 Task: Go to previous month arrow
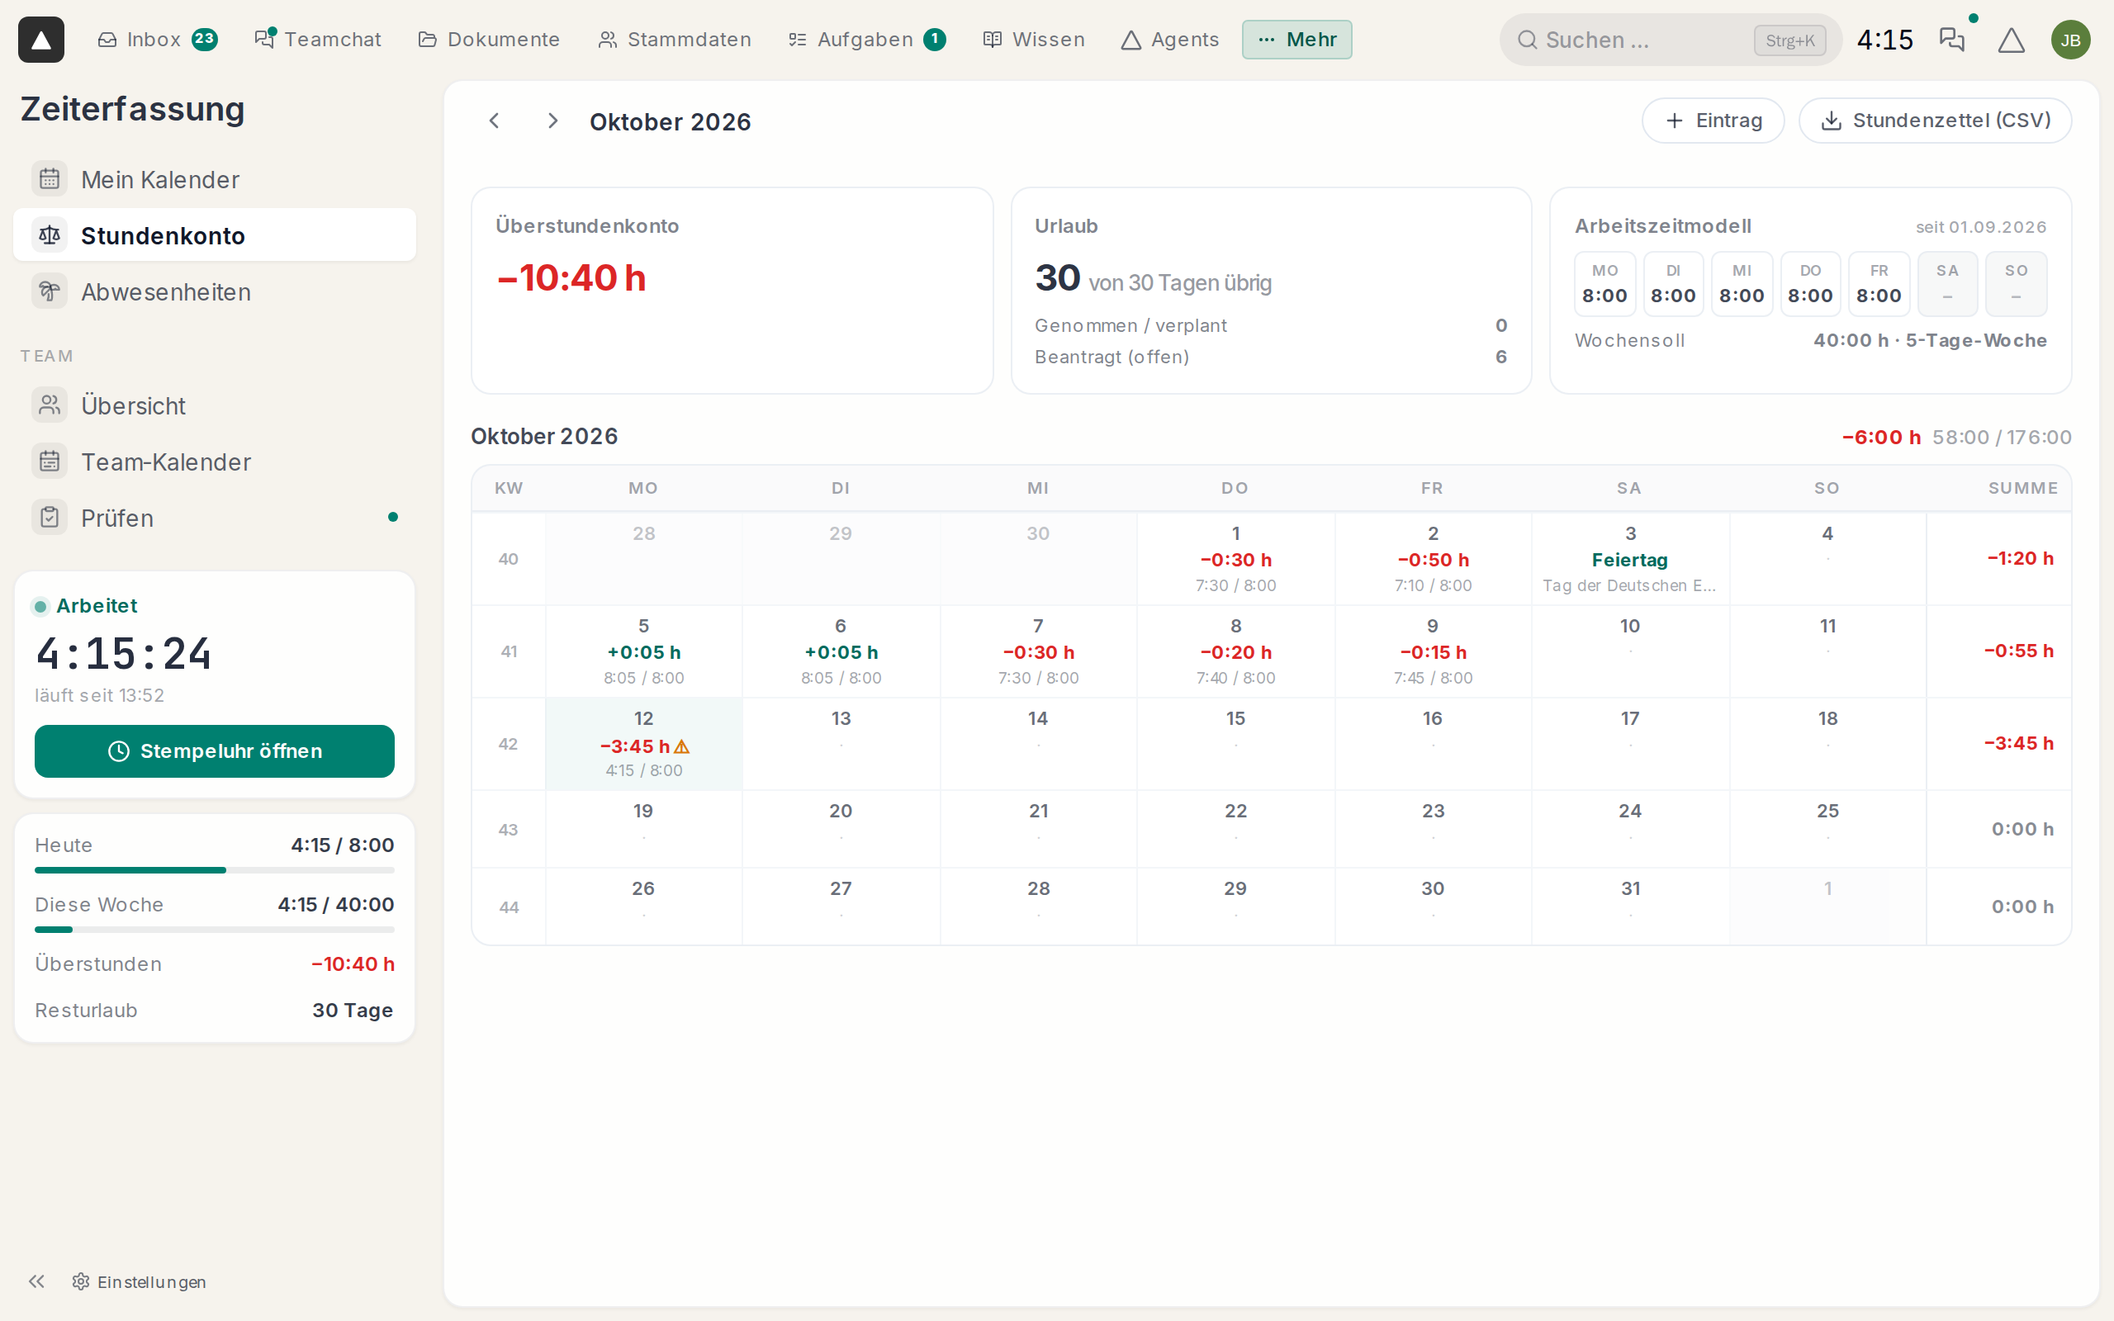coord(495,121)
